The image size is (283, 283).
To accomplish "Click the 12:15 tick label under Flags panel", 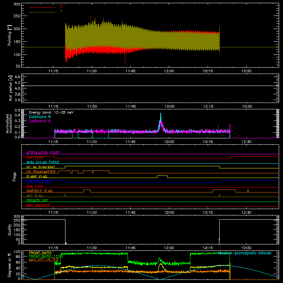I will 208,213.
